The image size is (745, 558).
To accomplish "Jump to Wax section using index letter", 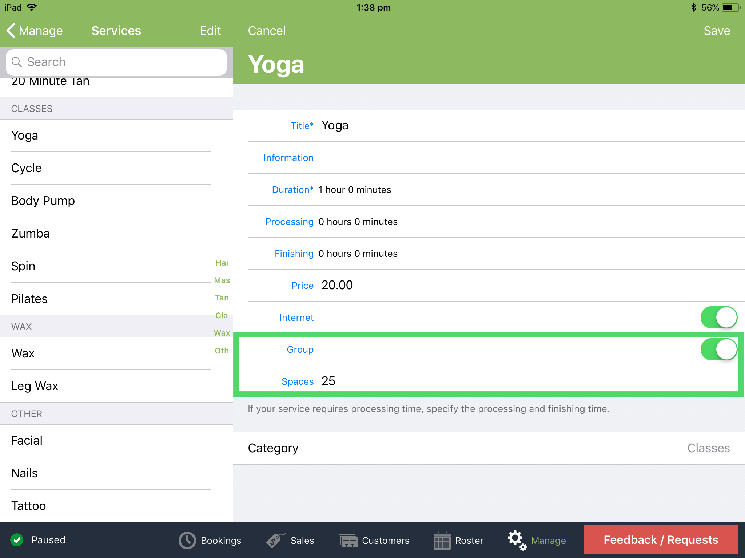I will click(222, 333).
